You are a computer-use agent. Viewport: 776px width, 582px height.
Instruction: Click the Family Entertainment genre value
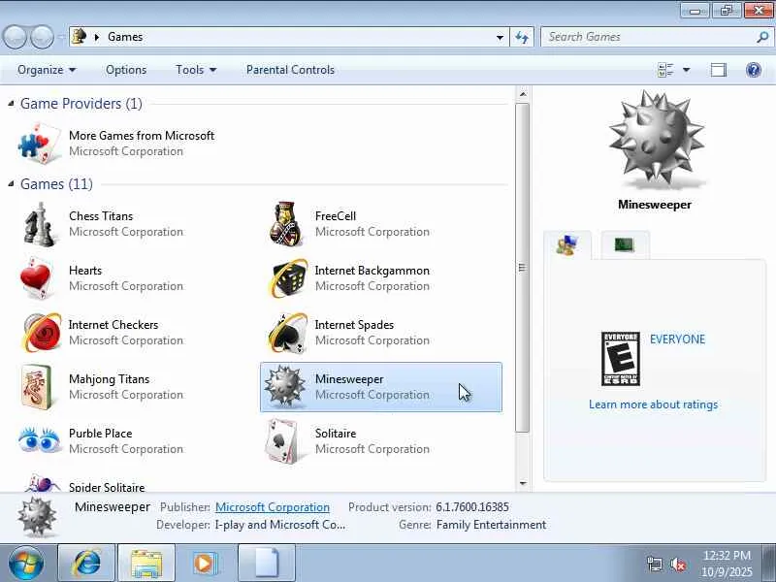tap(492, 525)
